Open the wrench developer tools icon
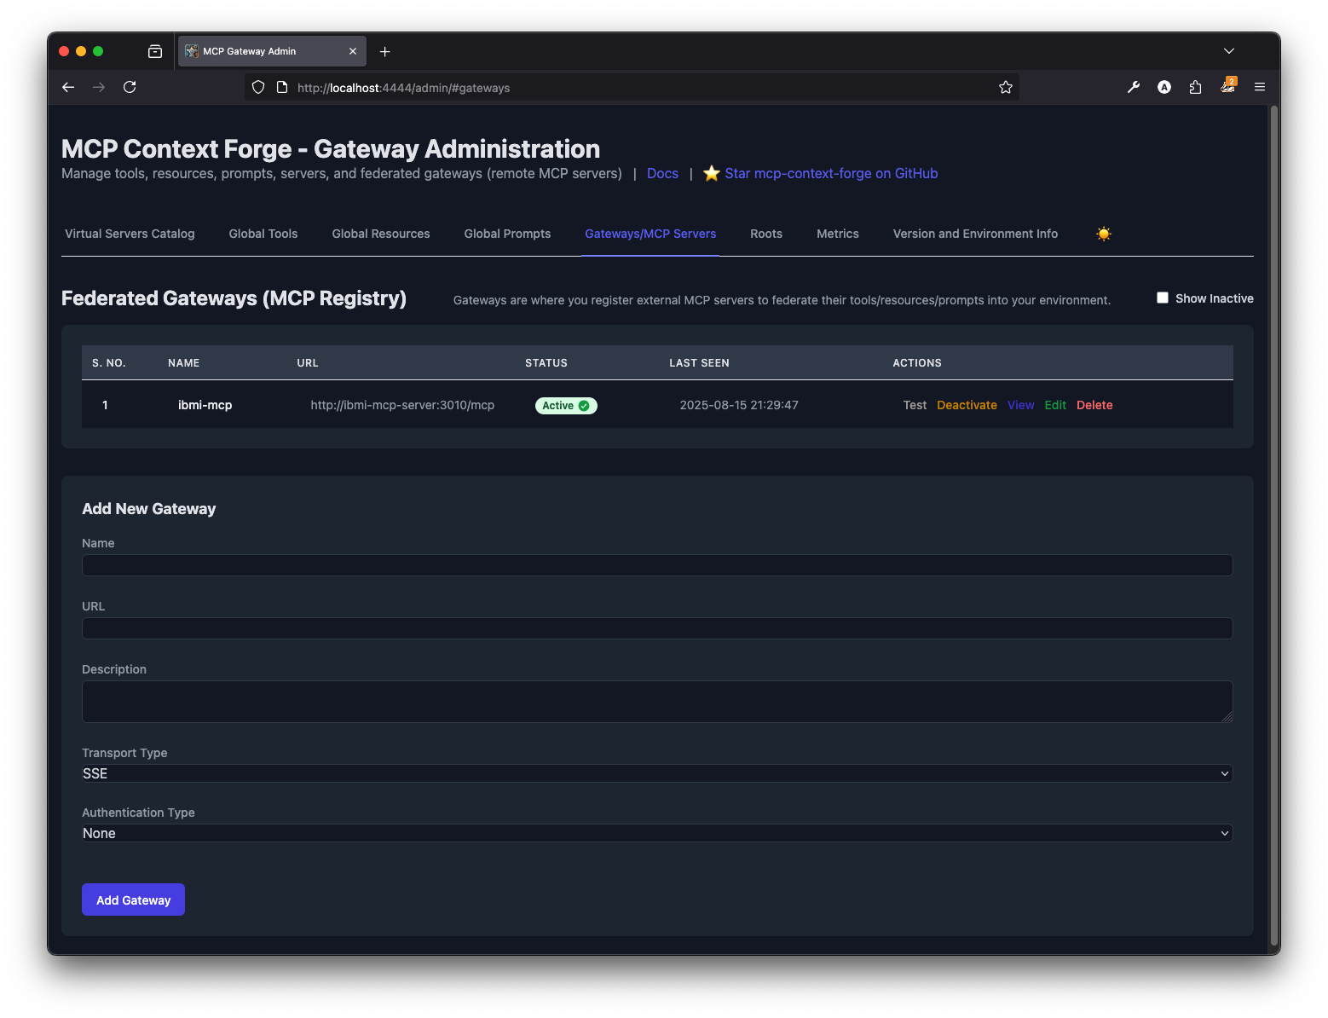1328x1018 pixels. pyautogui.click(x=1134, y=87)
